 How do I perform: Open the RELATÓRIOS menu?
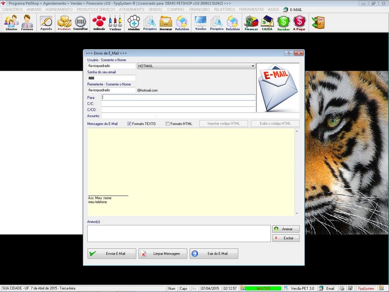pos(225,9)
